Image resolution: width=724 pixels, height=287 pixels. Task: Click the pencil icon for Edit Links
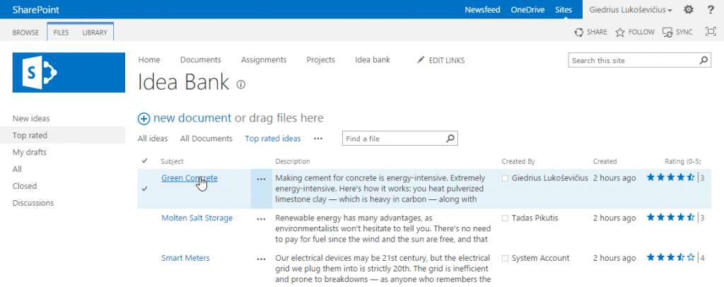[420, 60]
